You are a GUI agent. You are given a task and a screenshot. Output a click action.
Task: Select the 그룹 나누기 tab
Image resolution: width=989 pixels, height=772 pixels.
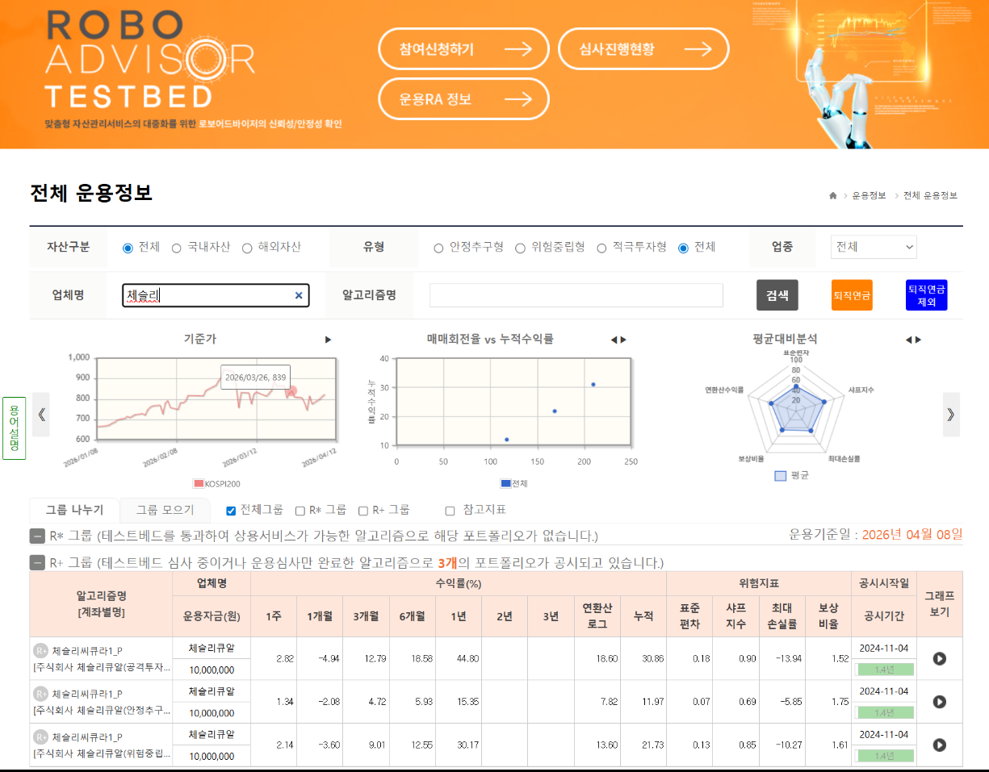(74, 510)
